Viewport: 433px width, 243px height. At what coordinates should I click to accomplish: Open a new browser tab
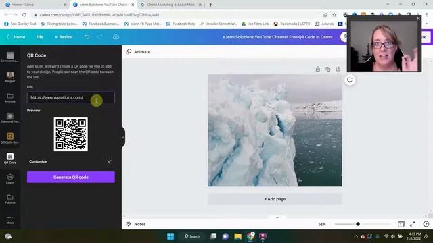pyautogui.click(x=210, y=5)
